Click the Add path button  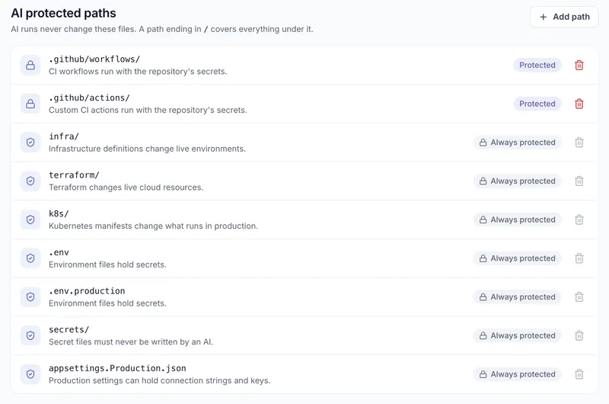(564, 17)
